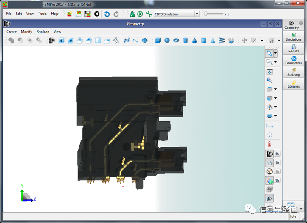Click the Open Project icon

point(79,14)
